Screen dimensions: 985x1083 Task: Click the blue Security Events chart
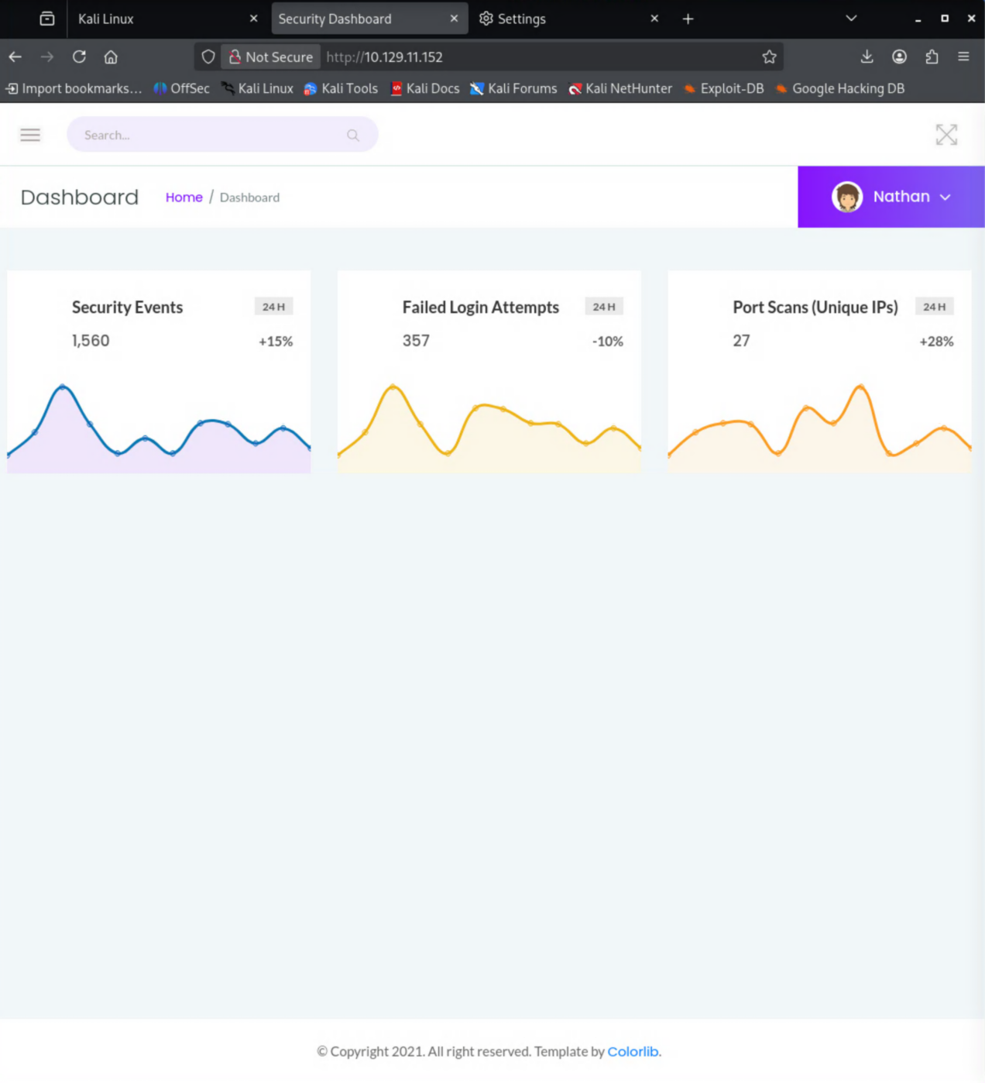(159, 428)
